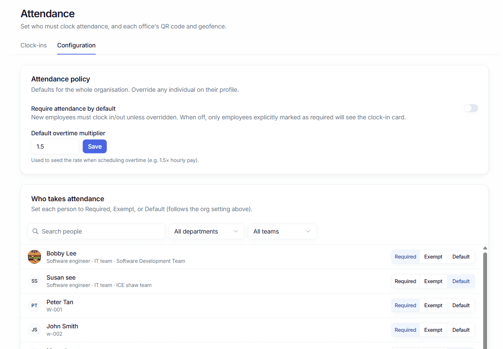503x349 pixels.
Task: Open the All departments dropdown
Action: pos(206,231)
